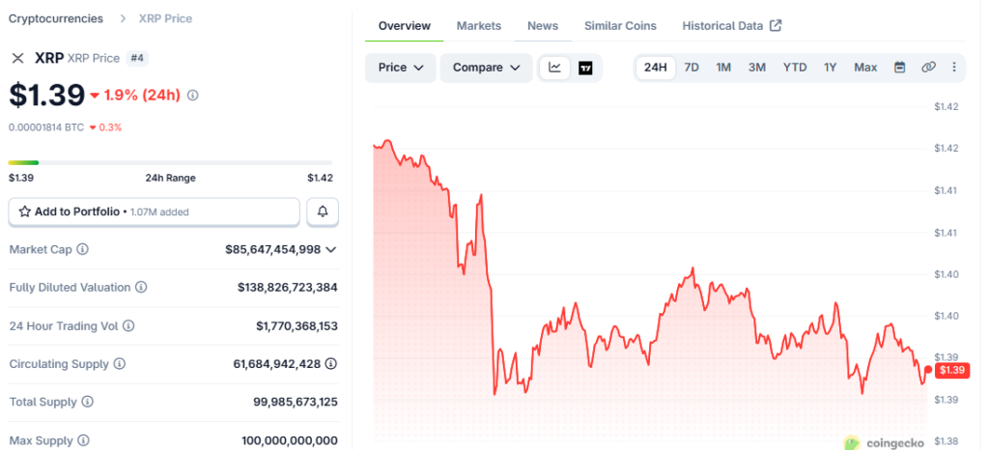Select the 24H time range
The width and height of the screenshot is (989, 450).
coord(656,68)
